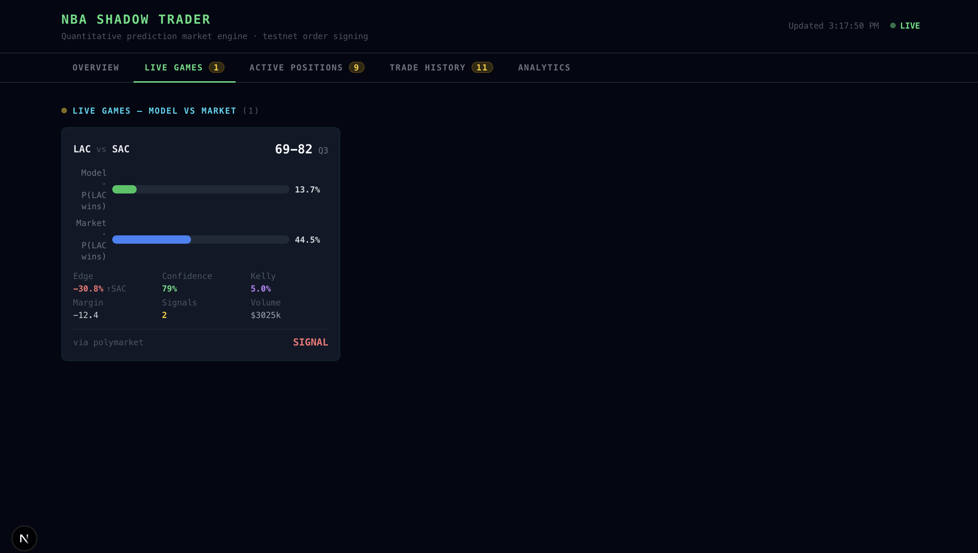
Task: Click the -30.8% Edge value
Action: 88,289
